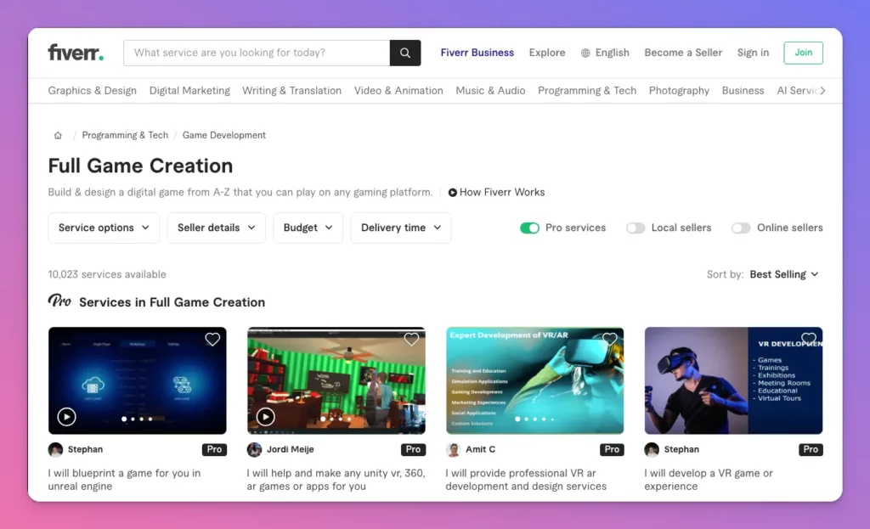This screenshot has width=870, height=529.
Task: Click heart icon on Jordi Meije's gig
Action: [411, 340]
